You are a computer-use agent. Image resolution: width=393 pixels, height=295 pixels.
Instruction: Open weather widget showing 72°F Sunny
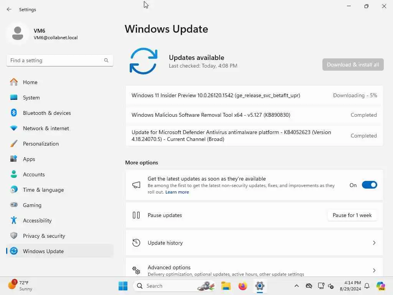click(20, 286)
